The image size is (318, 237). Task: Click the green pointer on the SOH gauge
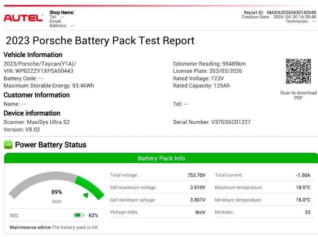(86, 195)
